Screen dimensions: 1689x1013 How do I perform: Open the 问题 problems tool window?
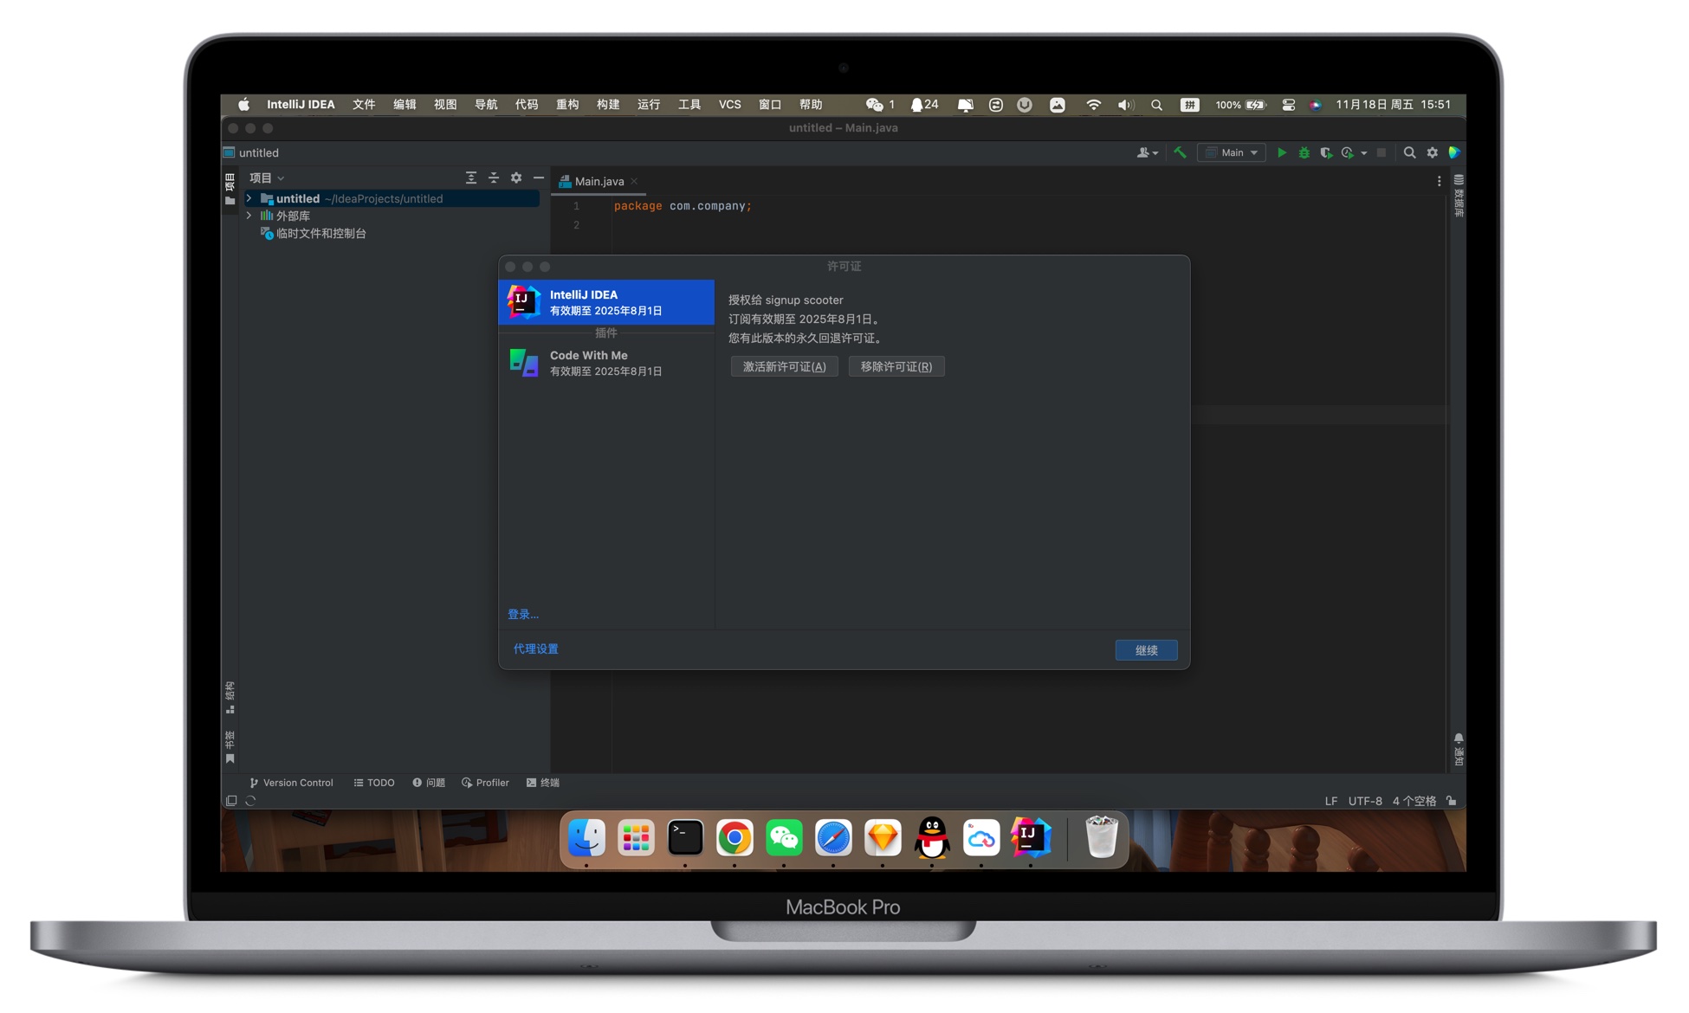tap(429, 783)
